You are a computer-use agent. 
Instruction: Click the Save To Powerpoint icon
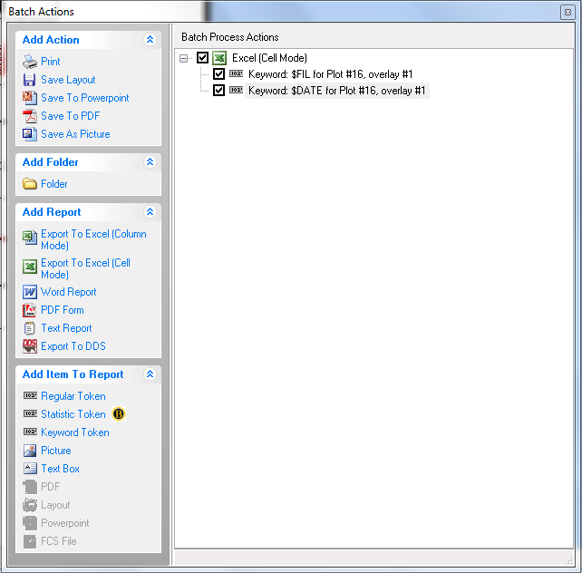click(x=30, y=98)
